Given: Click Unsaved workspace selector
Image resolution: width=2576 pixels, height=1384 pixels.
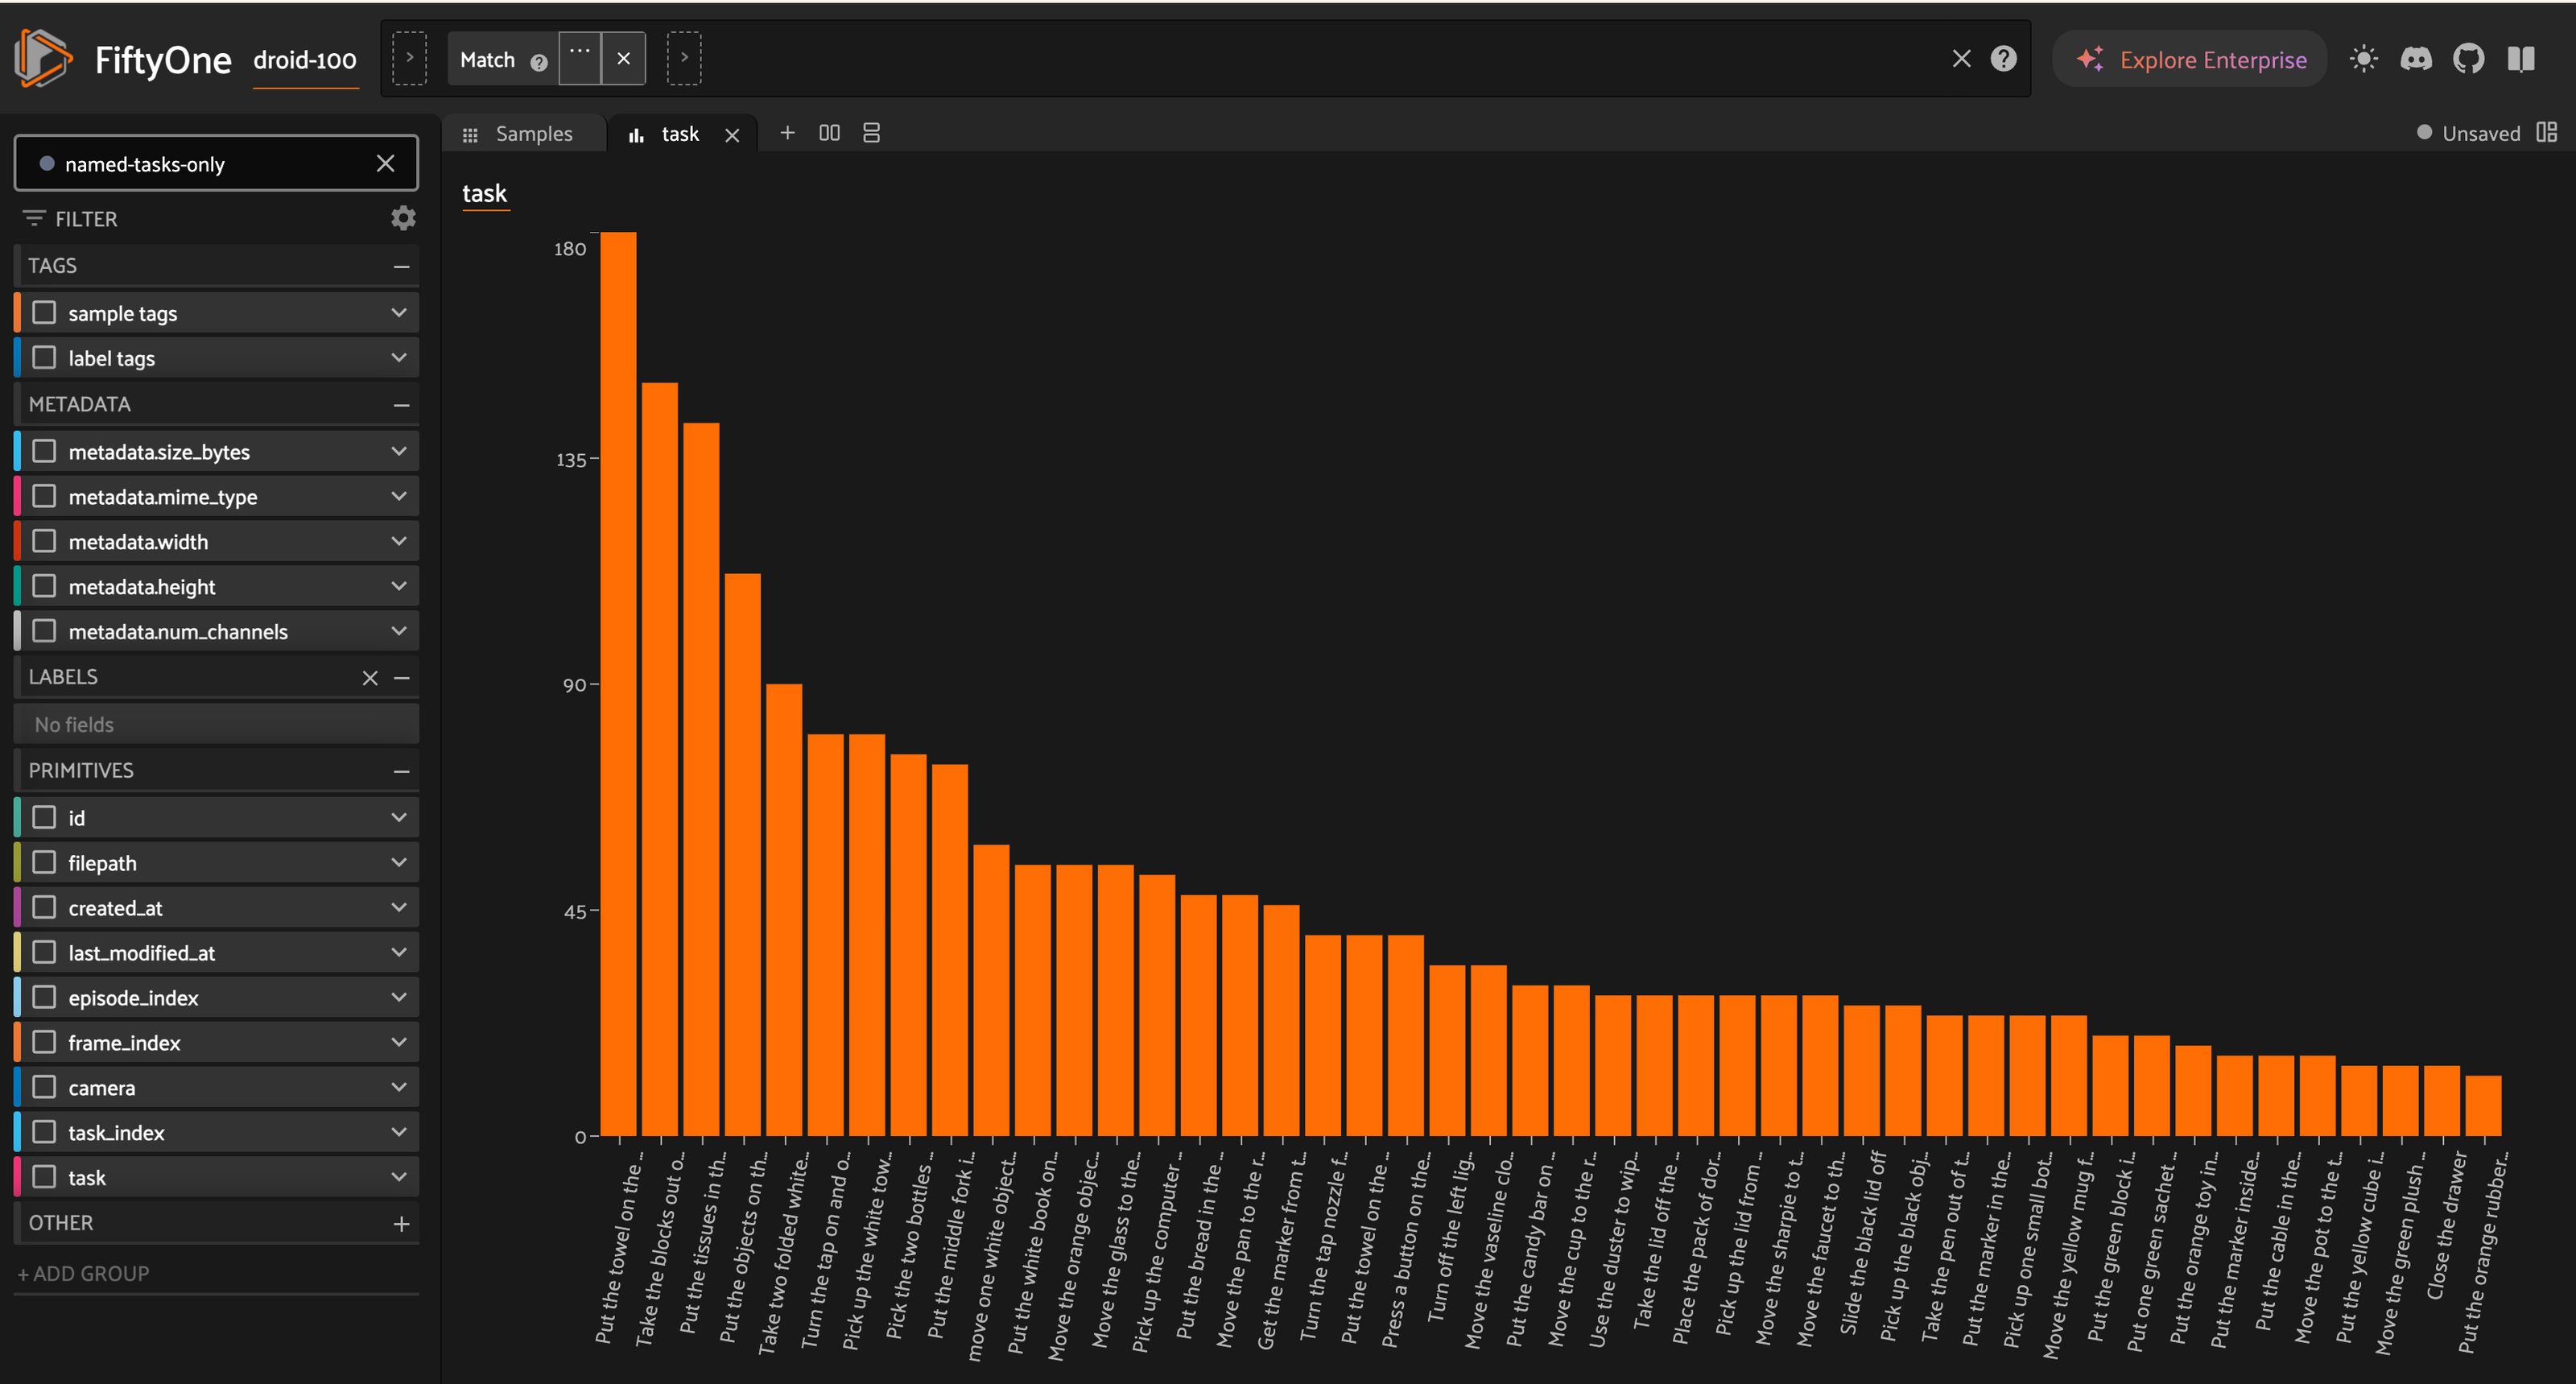Looking at the screenshot, I should coord(2468,133).
